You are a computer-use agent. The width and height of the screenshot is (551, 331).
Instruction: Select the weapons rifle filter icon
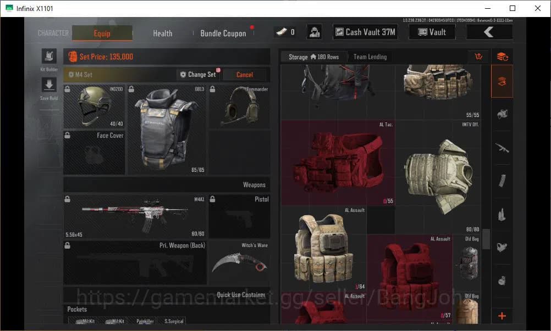(x=502, y=148)
